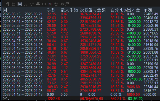Select the 周 weekly tab
Viewport: 160px width, 101px height.
(20, 4)
